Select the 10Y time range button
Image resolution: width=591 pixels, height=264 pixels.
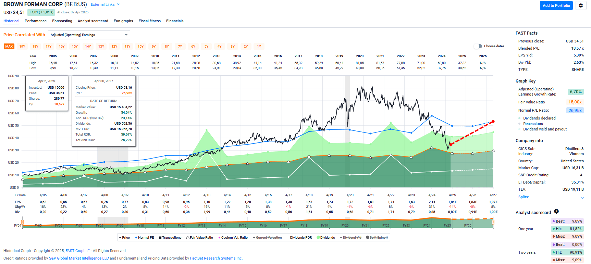coord(140,47)
